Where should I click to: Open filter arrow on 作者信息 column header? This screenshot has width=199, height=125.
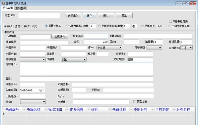(88, 109)
